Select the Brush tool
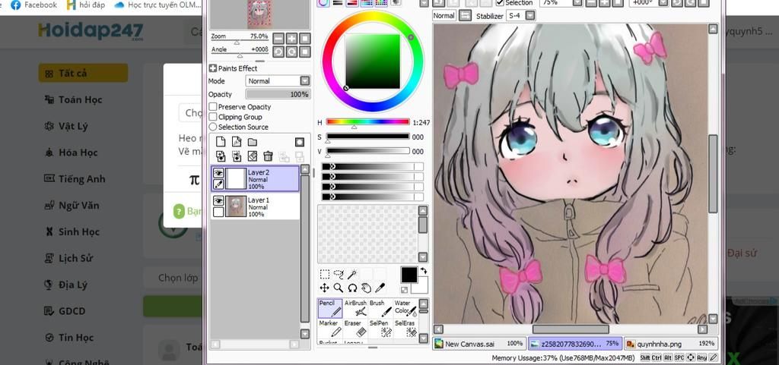Viewport: 779px width, 365px height. 380,308
